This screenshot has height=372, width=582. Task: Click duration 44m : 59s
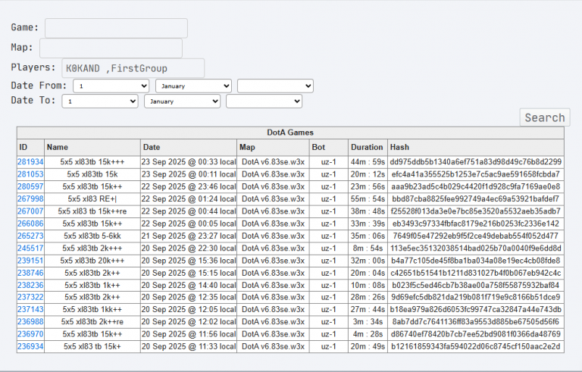click(368, 162)
